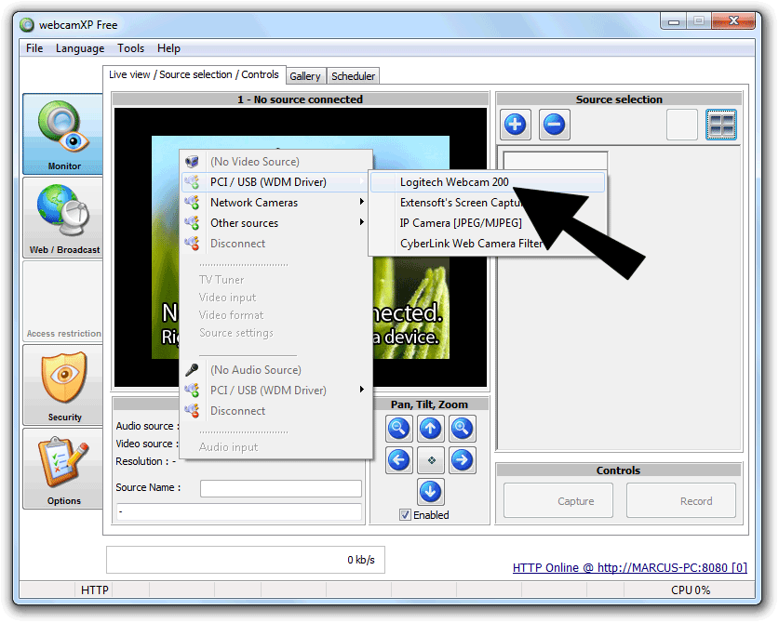Image resolution: width=779 pixels, height=623 pixels.
Task: Open the Tools menu
Action: click(x=130, y=48)
